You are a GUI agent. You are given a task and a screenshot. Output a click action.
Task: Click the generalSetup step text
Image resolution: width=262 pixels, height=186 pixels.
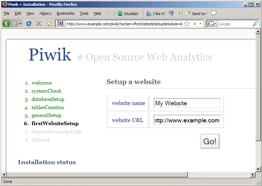click(46, 115)
